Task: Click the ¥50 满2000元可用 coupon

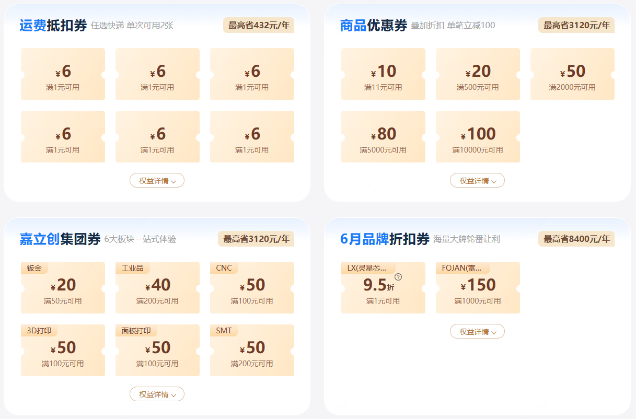Action: click(x=572, y=74)
